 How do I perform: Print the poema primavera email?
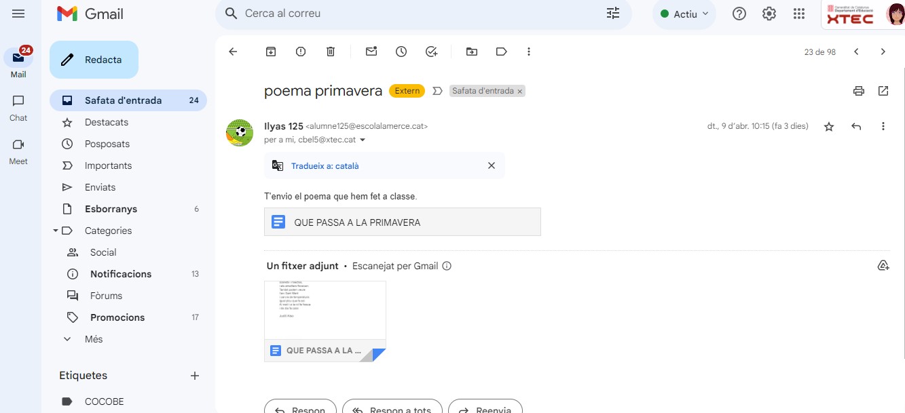(x=859, y=91)
